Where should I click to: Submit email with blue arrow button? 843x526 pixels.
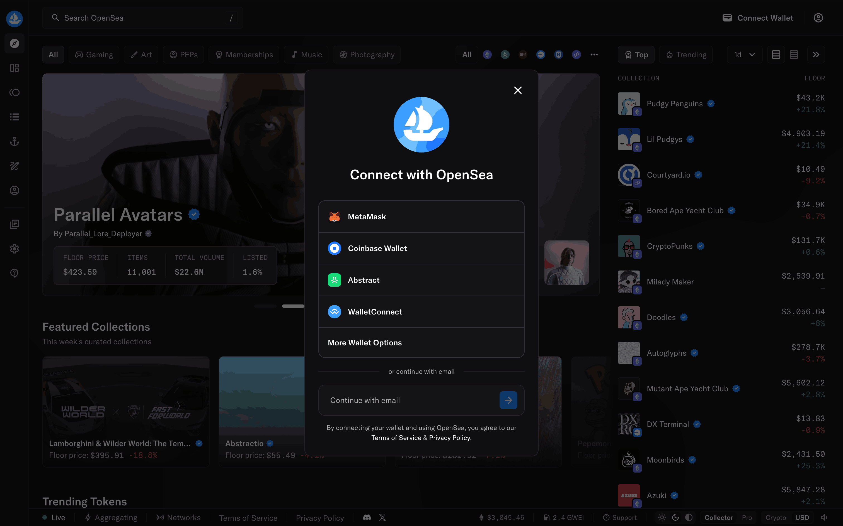[x=508, y=400]
